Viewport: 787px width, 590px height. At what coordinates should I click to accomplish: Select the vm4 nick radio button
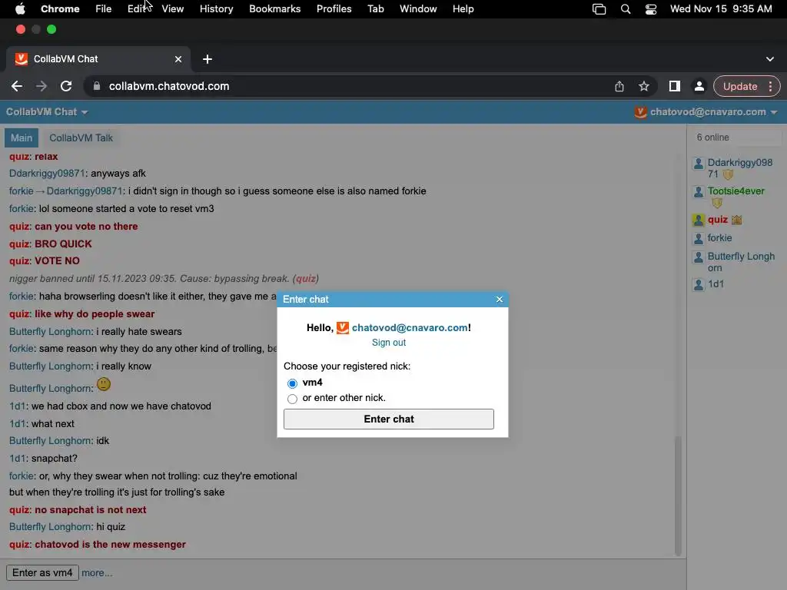(x=292, y=384)
